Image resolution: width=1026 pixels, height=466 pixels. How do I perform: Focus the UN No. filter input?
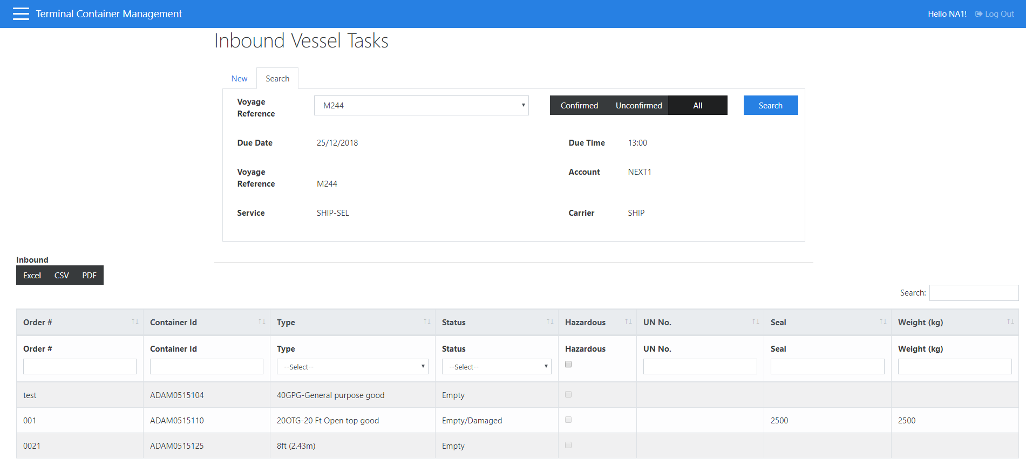(700, 367)
